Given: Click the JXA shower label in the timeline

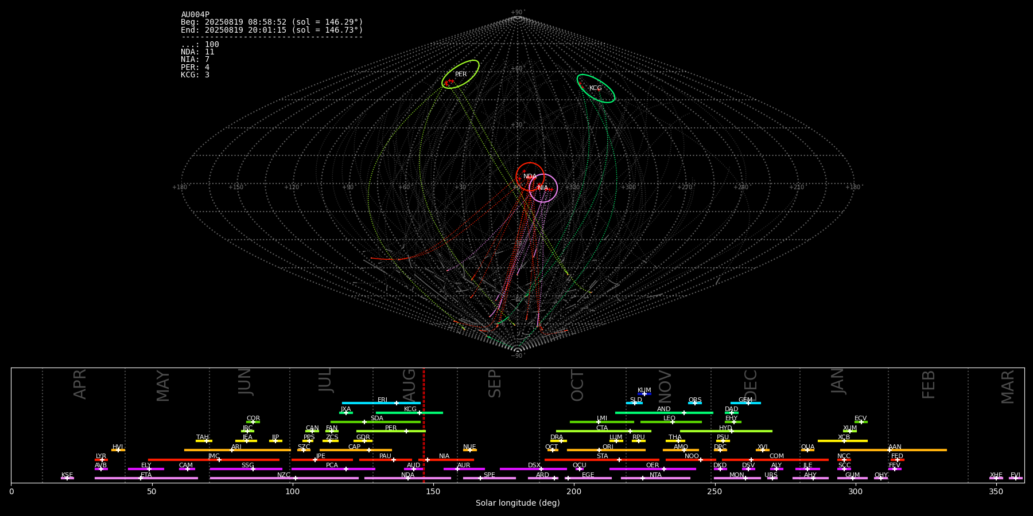Looking at the screenshot, I should 345,409.
